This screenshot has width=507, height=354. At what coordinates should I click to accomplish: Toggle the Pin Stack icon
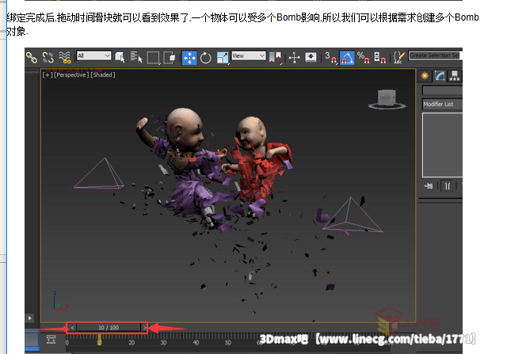pos(429,186)
